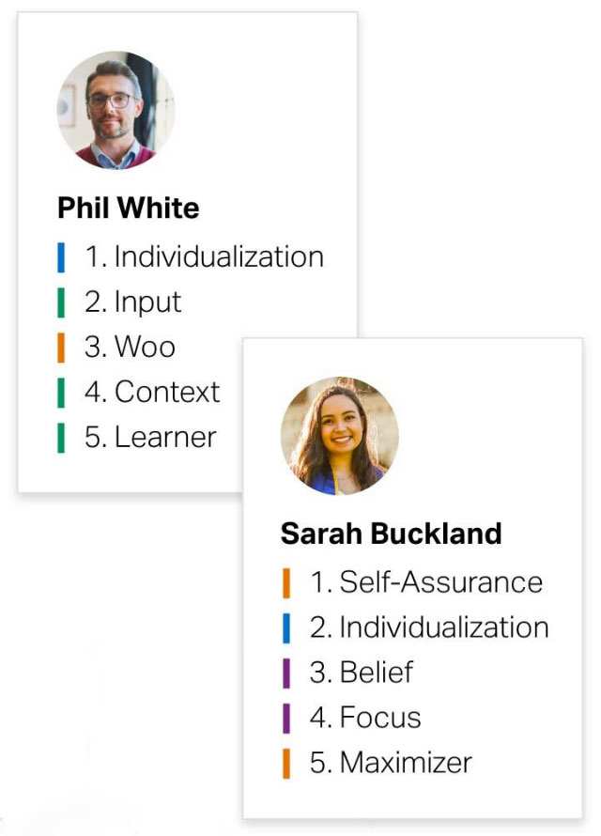Select the Learner strength item
The height and width of the screenshot is (836, 601).
coord(150,437)
